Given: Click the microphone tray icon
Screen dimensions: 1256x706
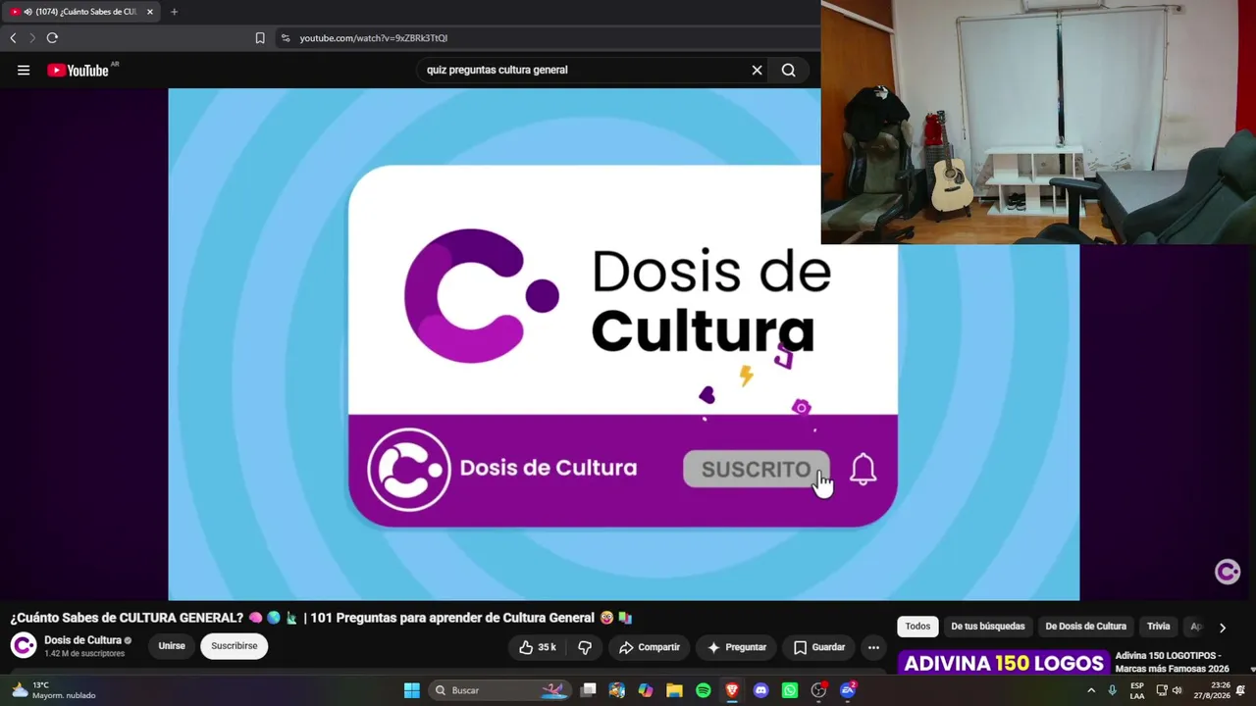Looking at the screenshot, I should (x=1112, y=690).
